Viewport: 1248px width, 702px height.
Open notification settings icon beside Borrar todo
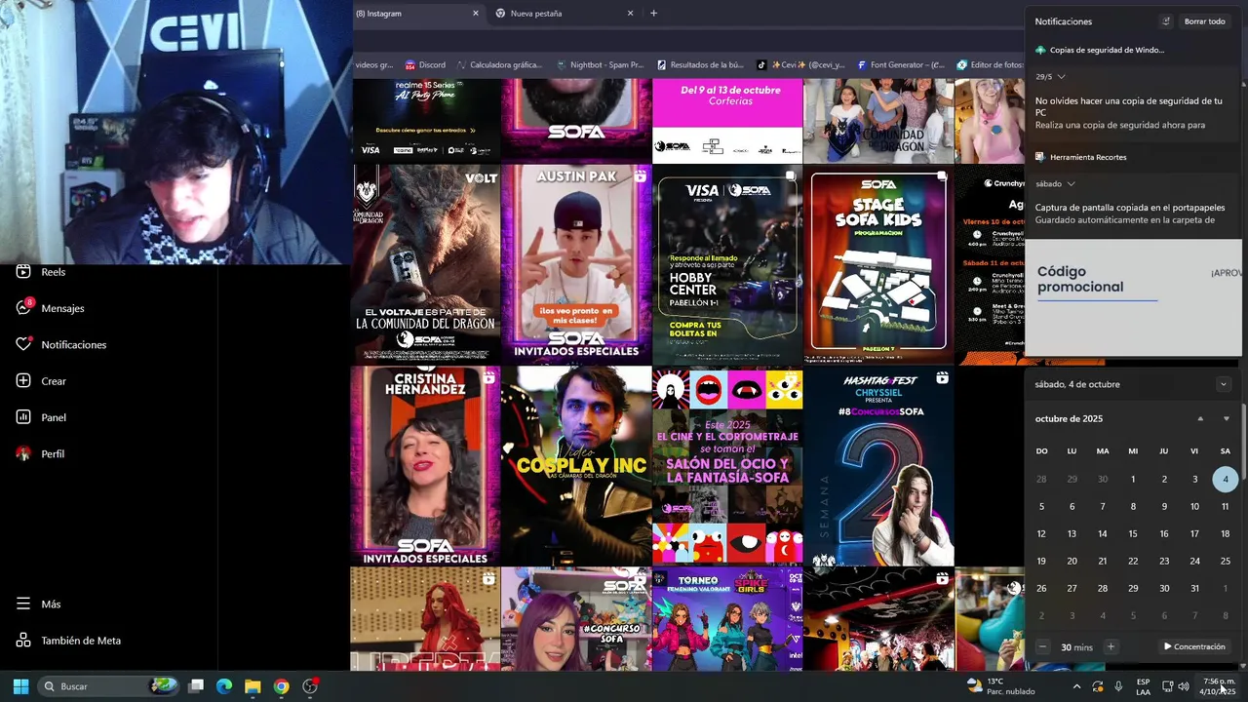(x=1165, y=21)
